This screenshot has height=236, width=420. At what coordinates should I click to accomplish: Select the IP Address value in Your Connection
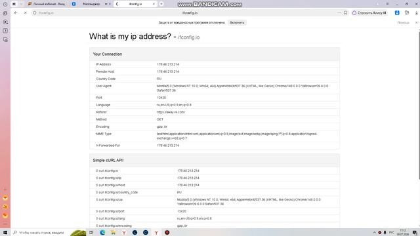(x=168, y=64)
